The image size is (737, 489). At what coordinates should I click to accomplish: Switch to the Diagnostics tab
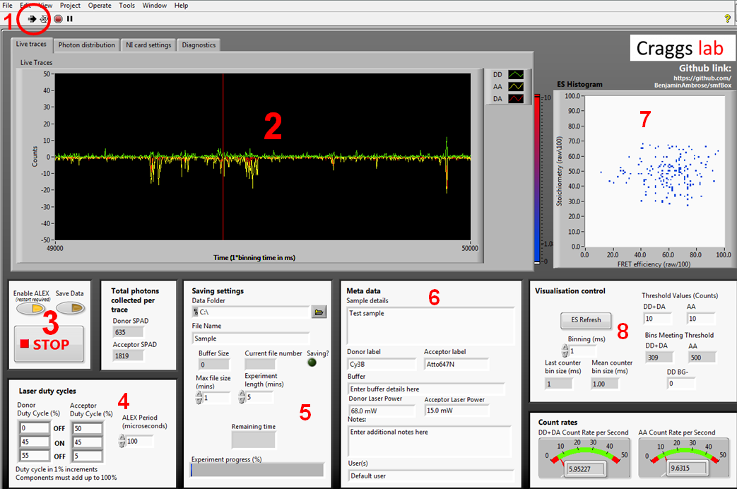(199, 45)
